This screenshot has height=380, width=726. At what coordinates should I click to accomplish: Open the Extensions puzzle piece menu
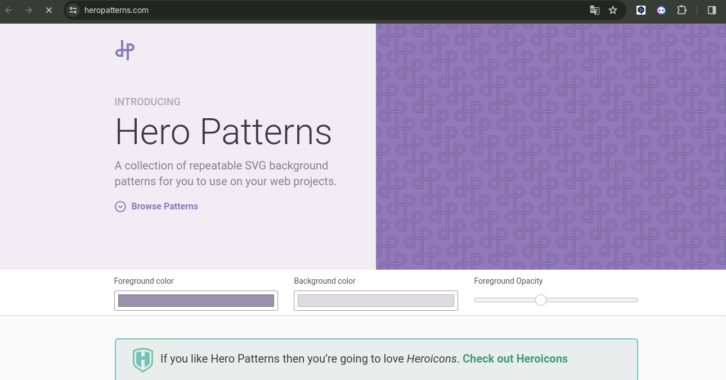tap(682, 10)
